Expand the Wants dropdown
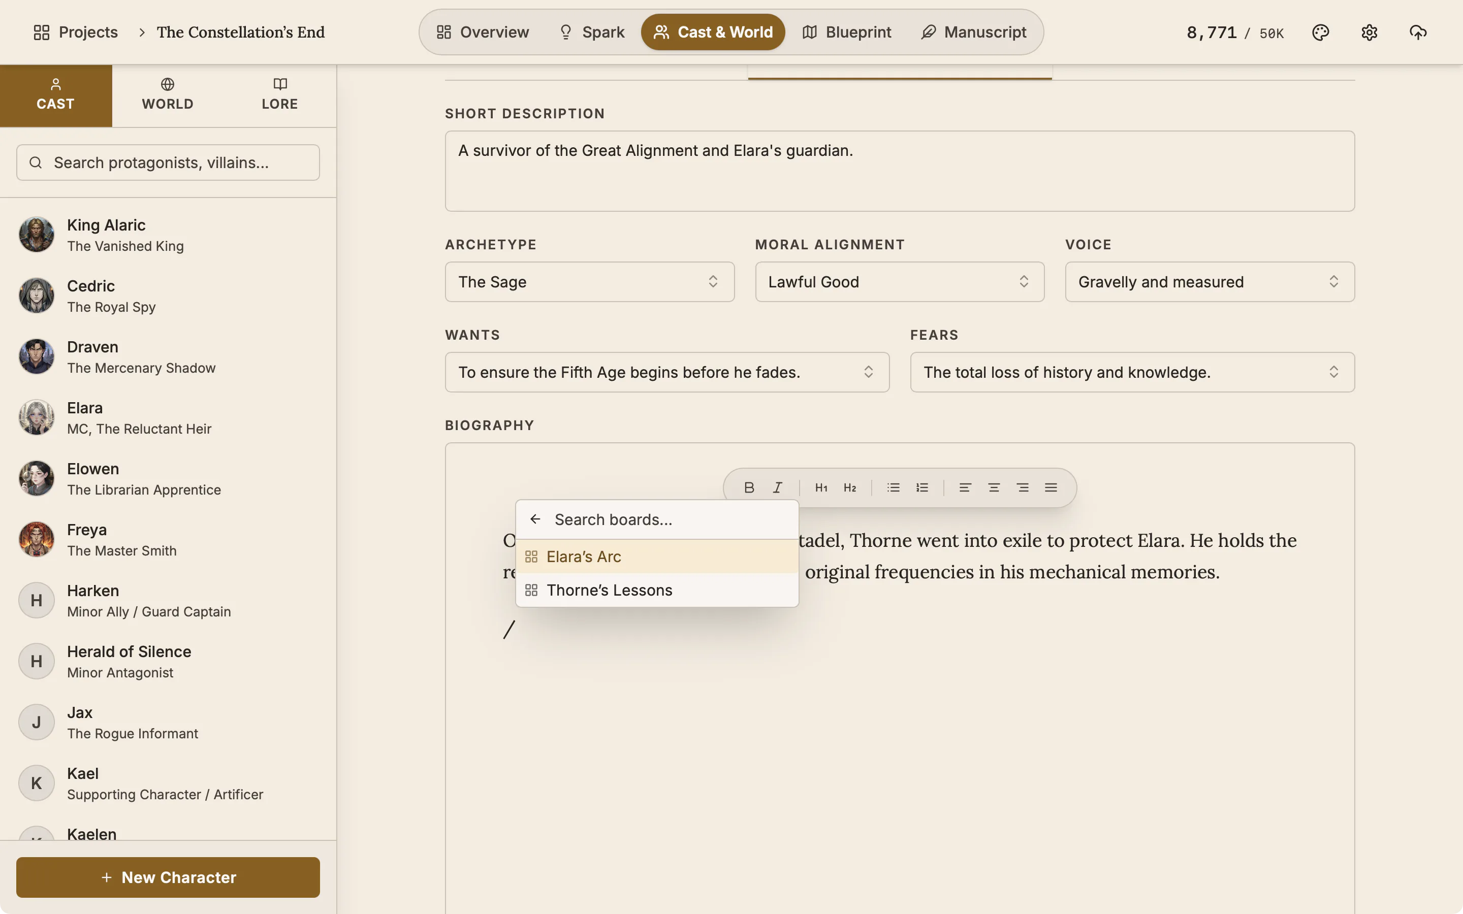Viewport: 1463px width, 914px height. [667, 372]
